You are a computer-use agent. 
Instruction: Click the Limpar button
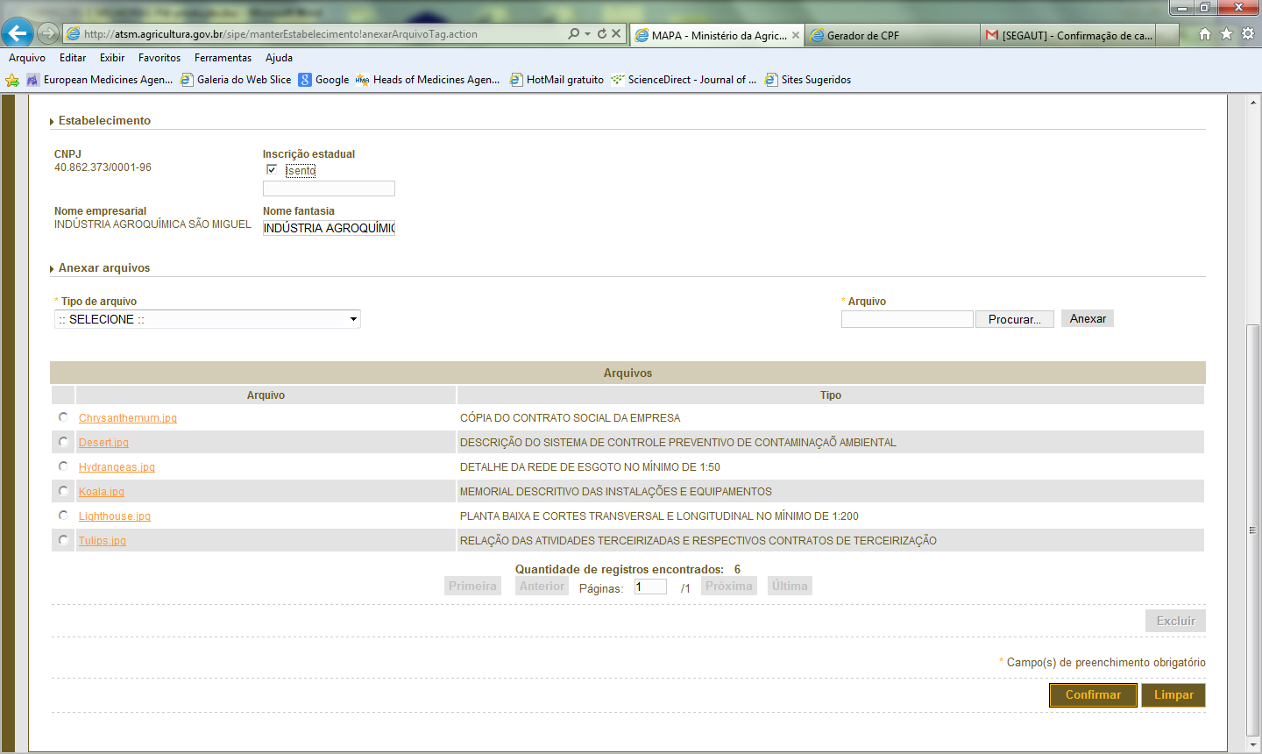[x=1173, y=695]
